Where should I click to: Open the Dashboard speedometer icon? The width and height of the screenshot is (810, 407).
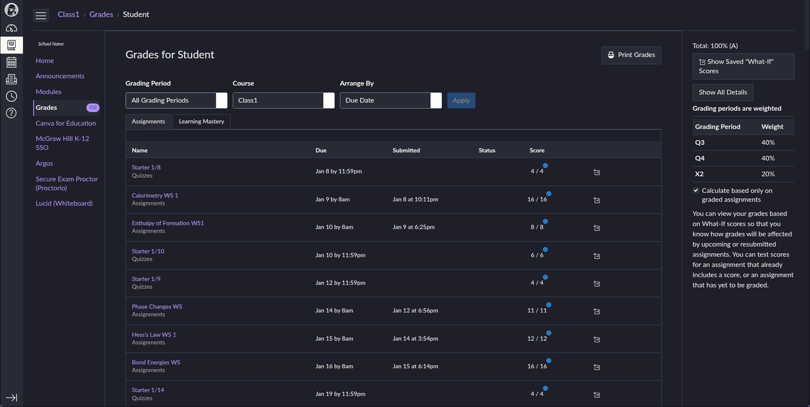pyautogui.click(x=11, y=28)
